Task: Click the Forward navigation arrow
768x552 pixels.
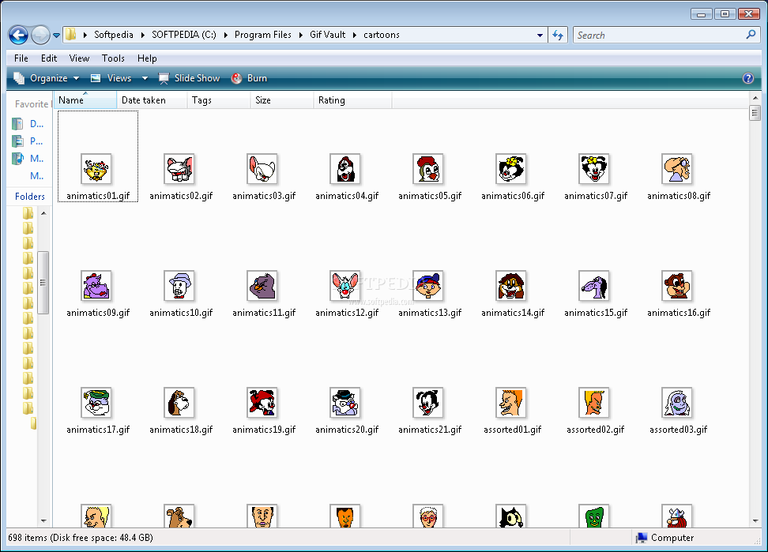Action: [40, 36]
